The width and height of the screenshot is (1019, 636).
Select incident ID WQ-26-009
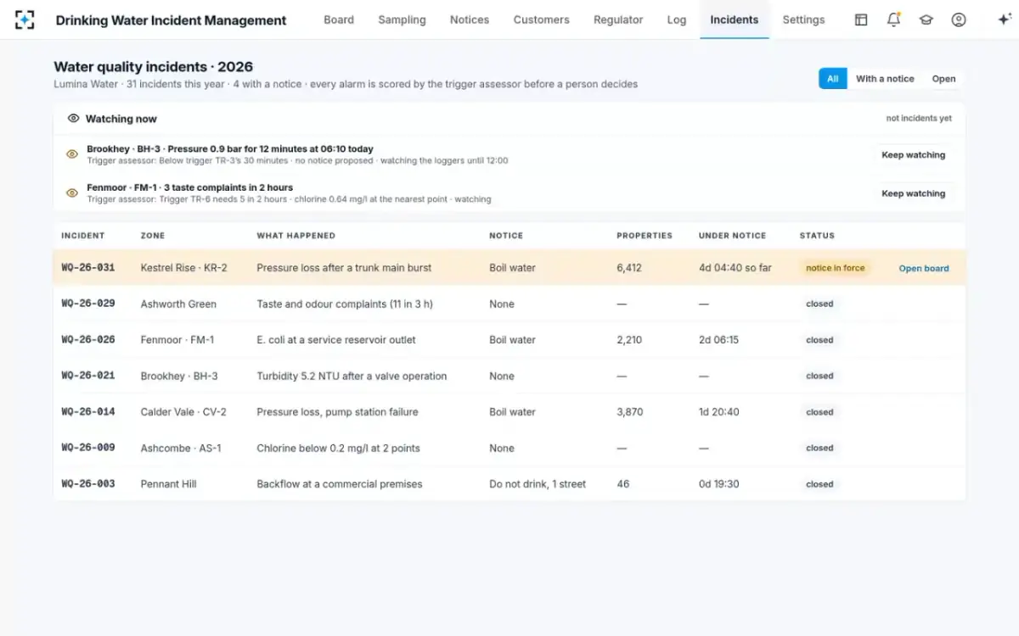click(88, 448)
